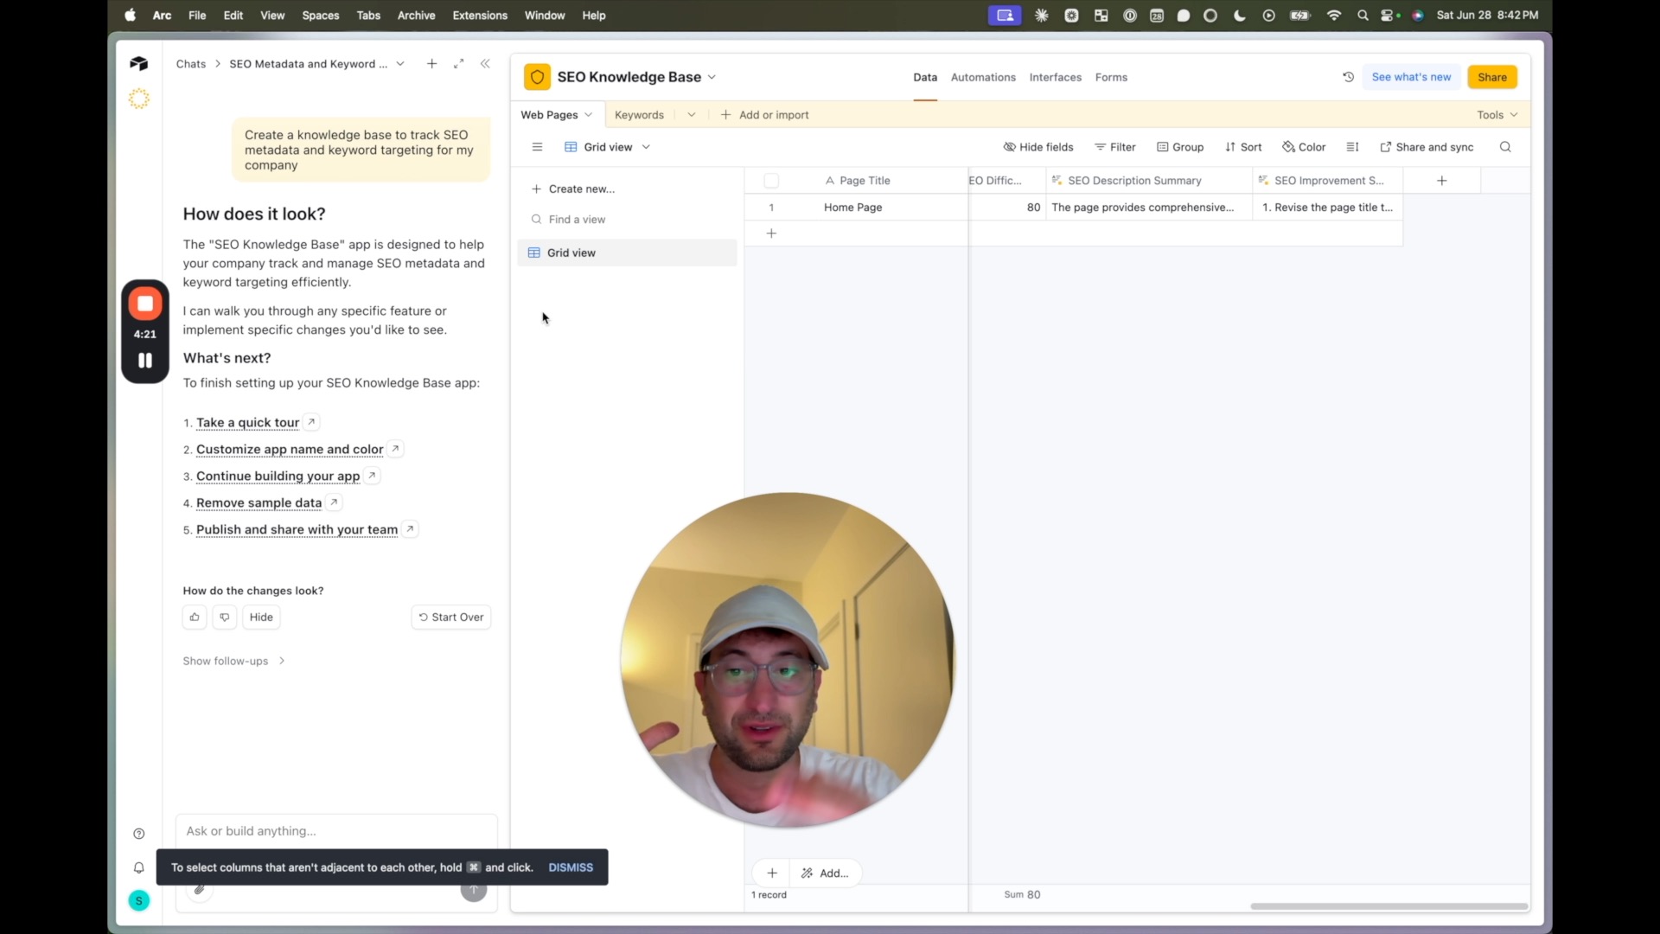1660x934 pixels.
Task: Toggle the views sidebar hamburger icon
Action: [537, 147]
